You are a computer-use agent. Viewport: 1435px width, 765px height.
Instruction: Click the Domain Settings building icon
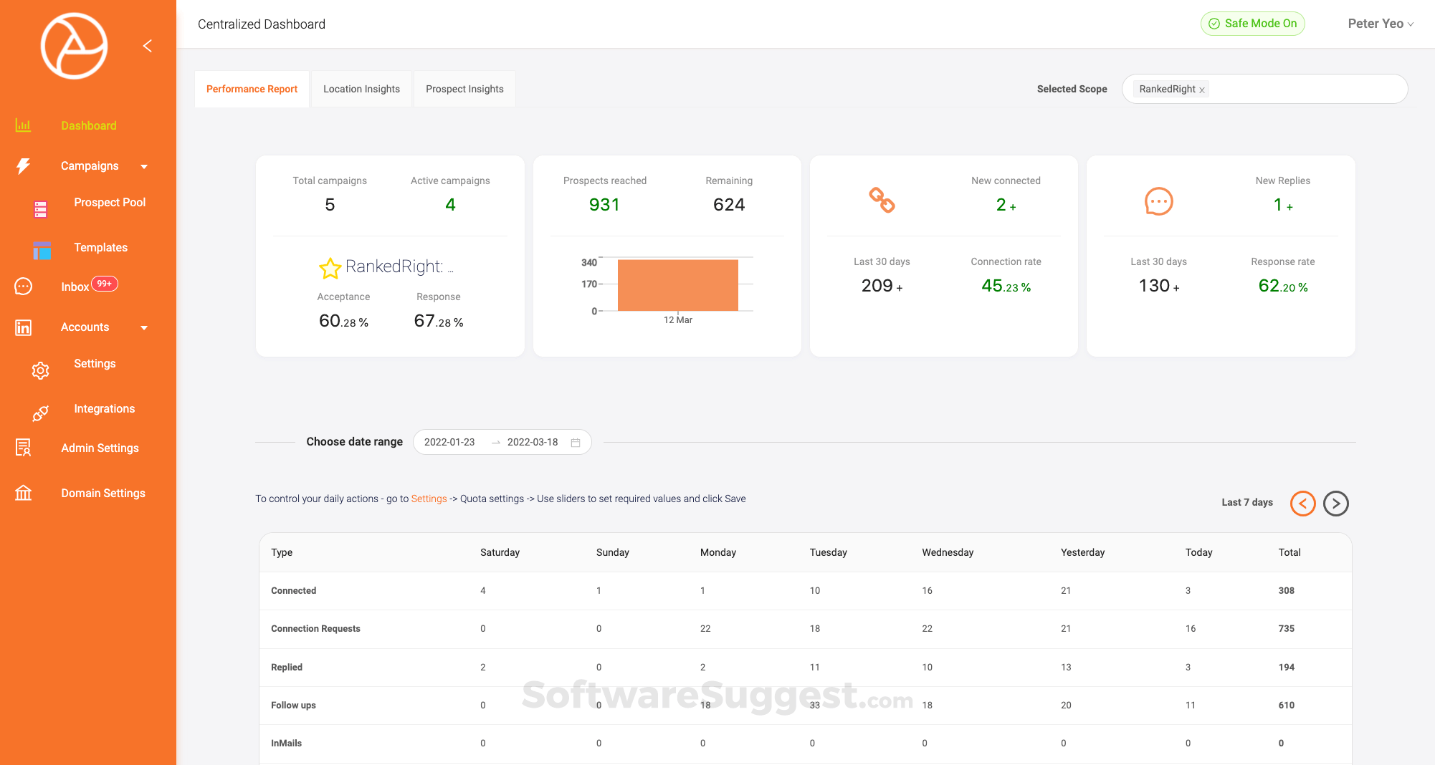click(23, 493)
